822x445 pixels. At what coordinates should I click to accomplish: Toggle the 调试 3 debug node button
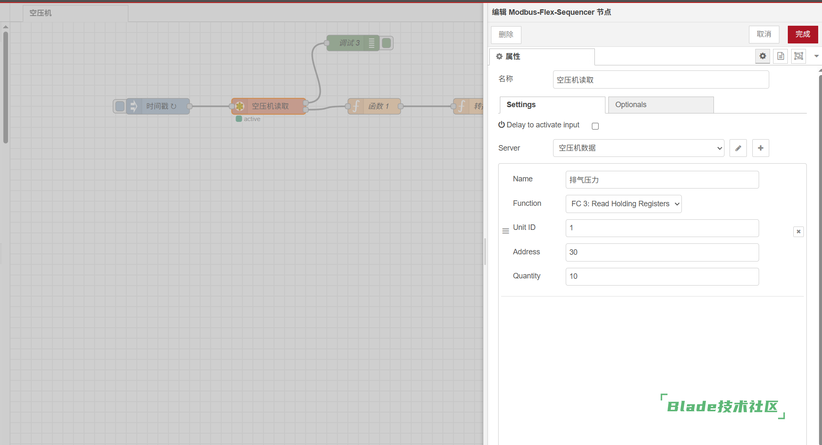[x=386, y=43]
